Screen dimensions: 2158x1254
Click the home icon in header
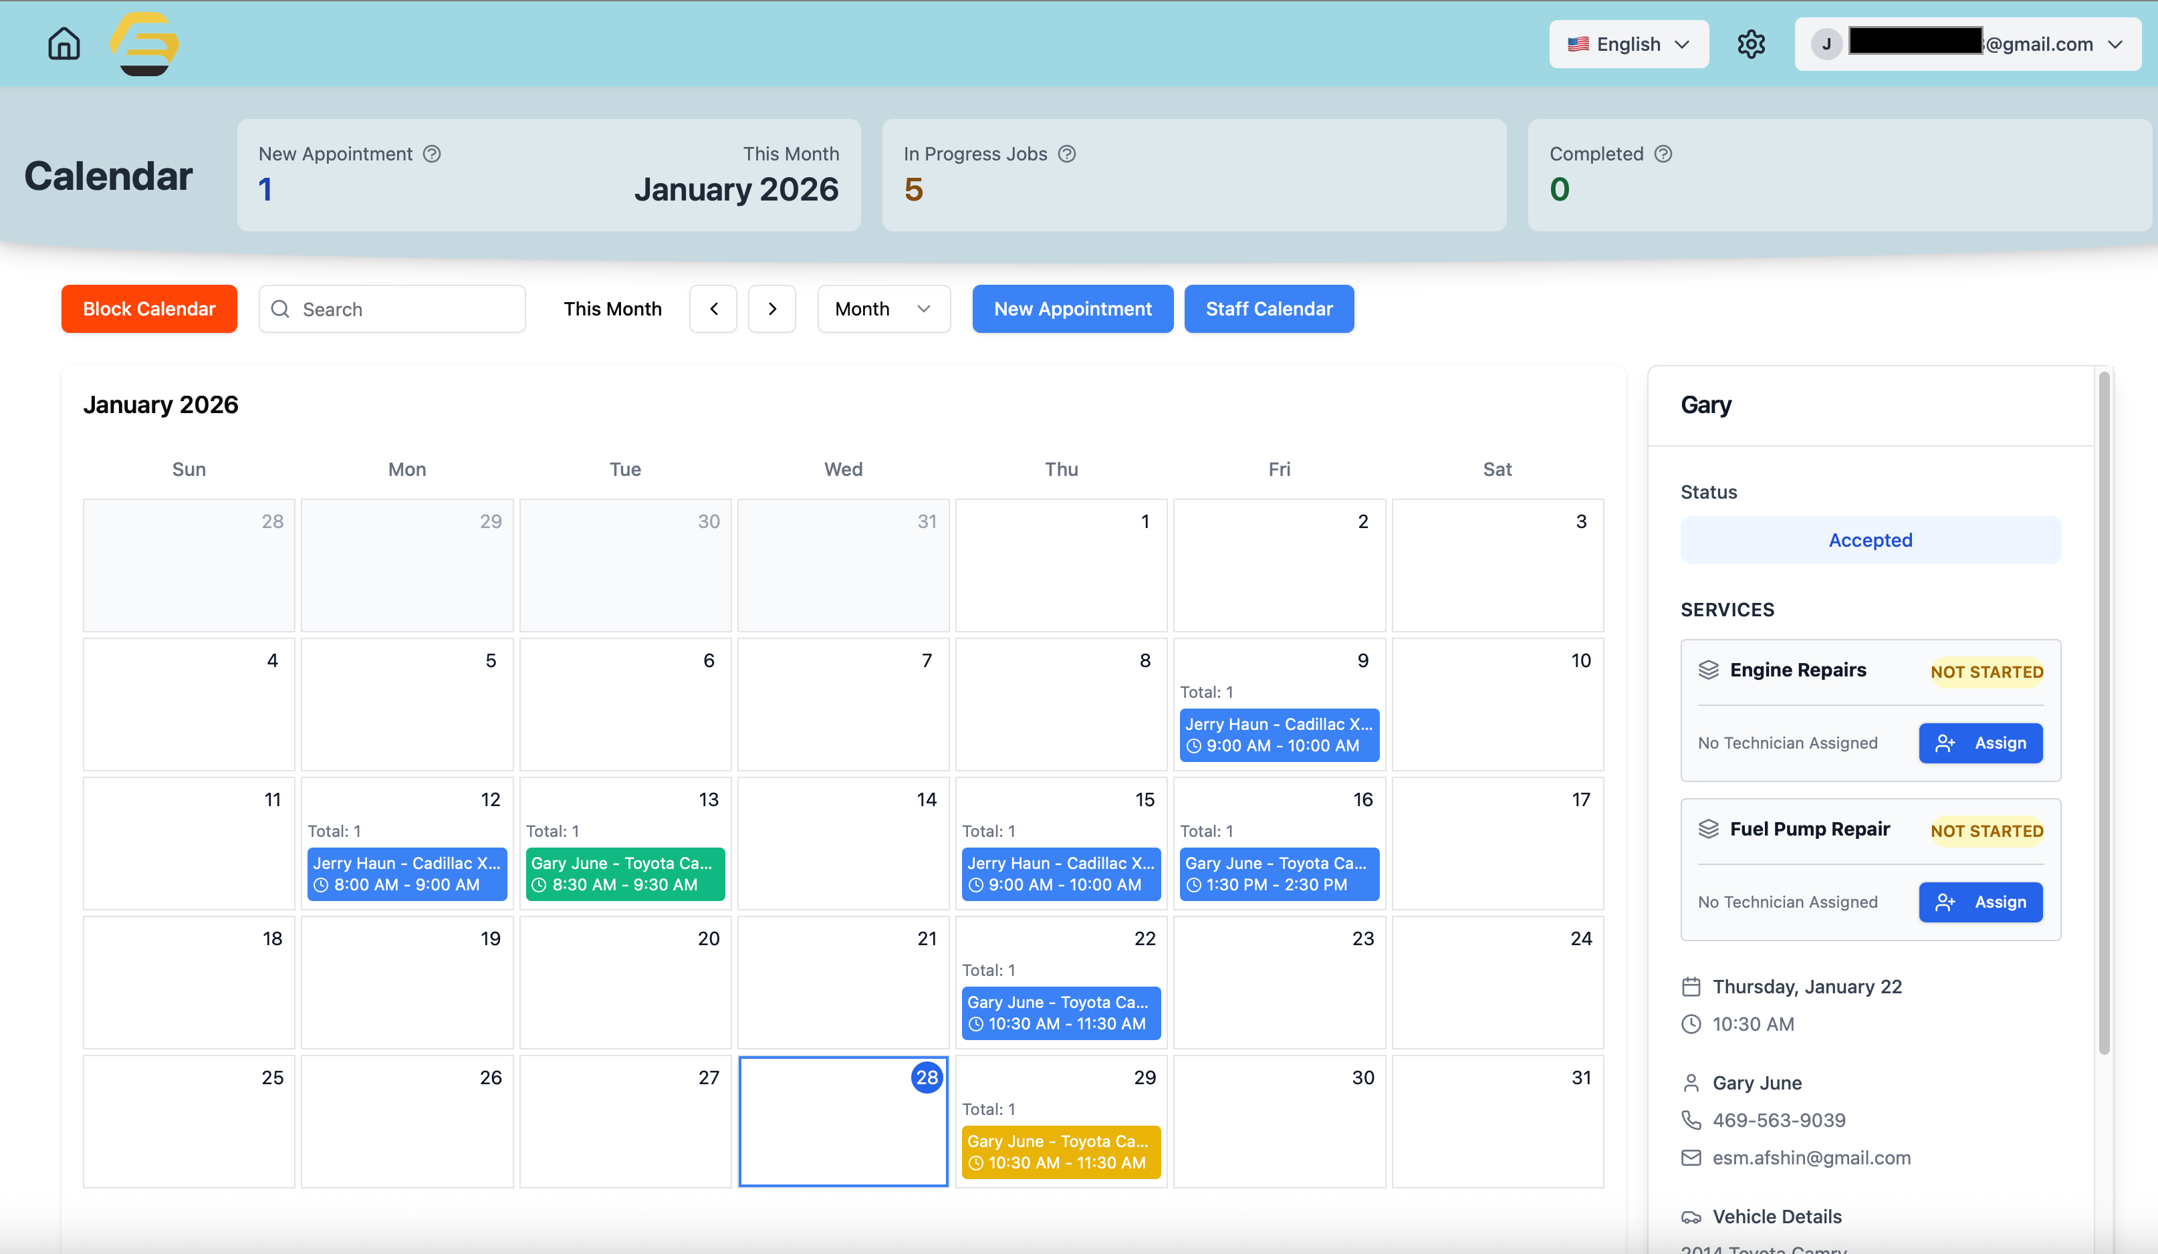click(64, 43)
